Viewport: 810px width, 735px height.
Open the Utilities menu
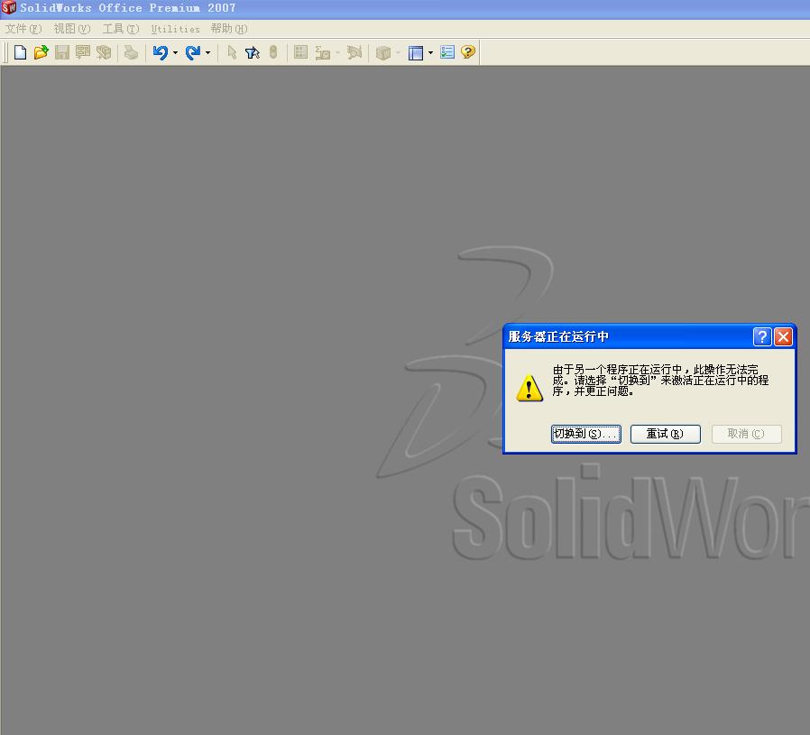pyautogui.click(x=176, y=29)
